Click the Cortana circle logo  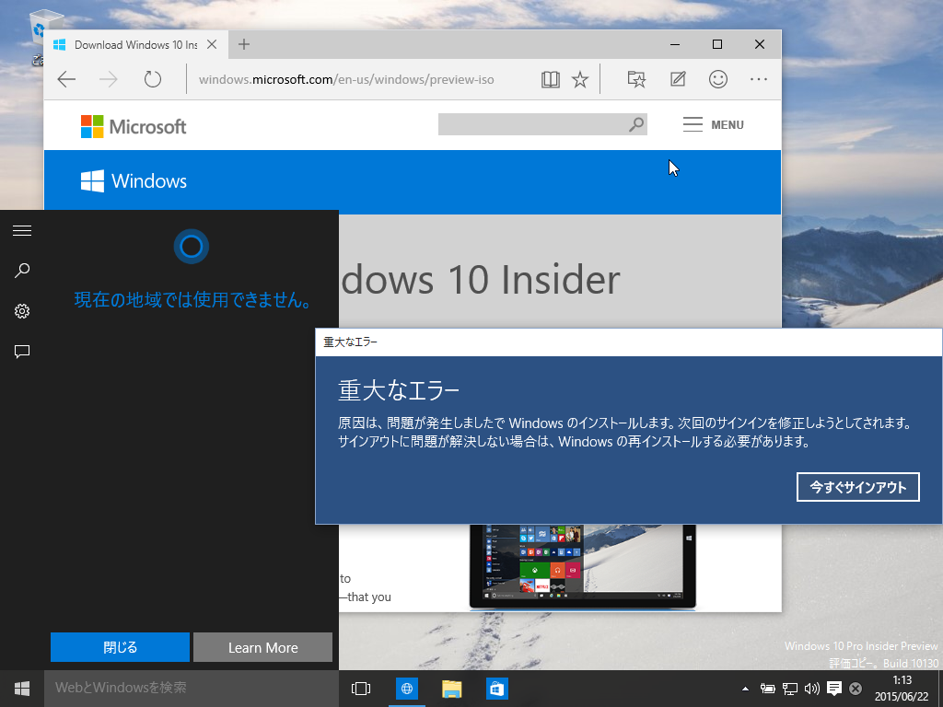tap(192, 247)
